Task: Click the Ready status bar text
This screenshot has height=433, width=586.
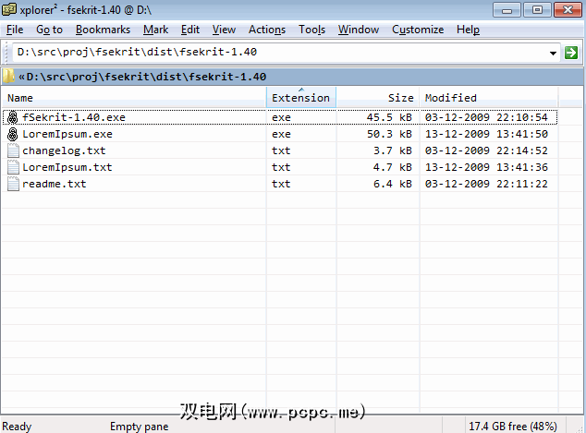Action: click(17, 427)
